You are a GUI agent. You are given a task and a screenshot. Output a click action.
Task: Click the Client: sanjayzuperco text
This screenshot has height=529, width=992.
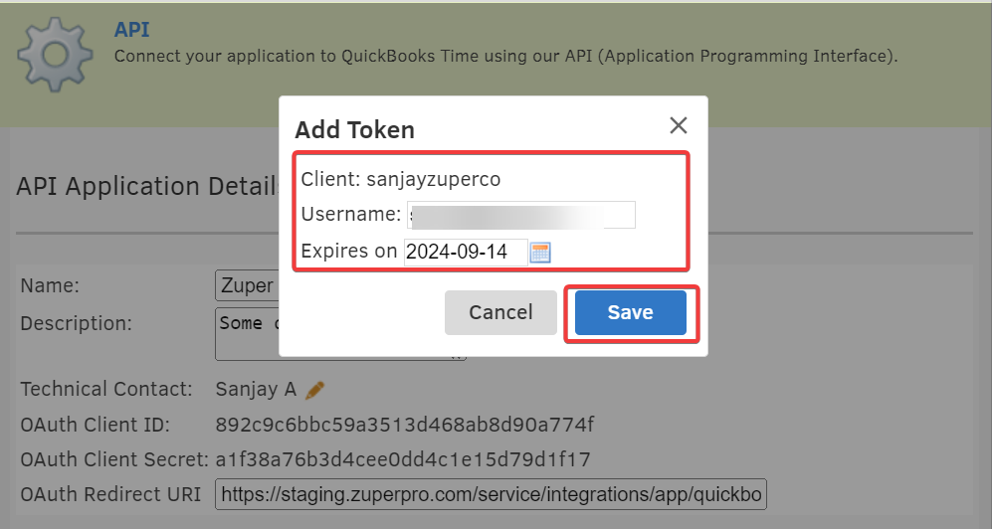[400, 180]
